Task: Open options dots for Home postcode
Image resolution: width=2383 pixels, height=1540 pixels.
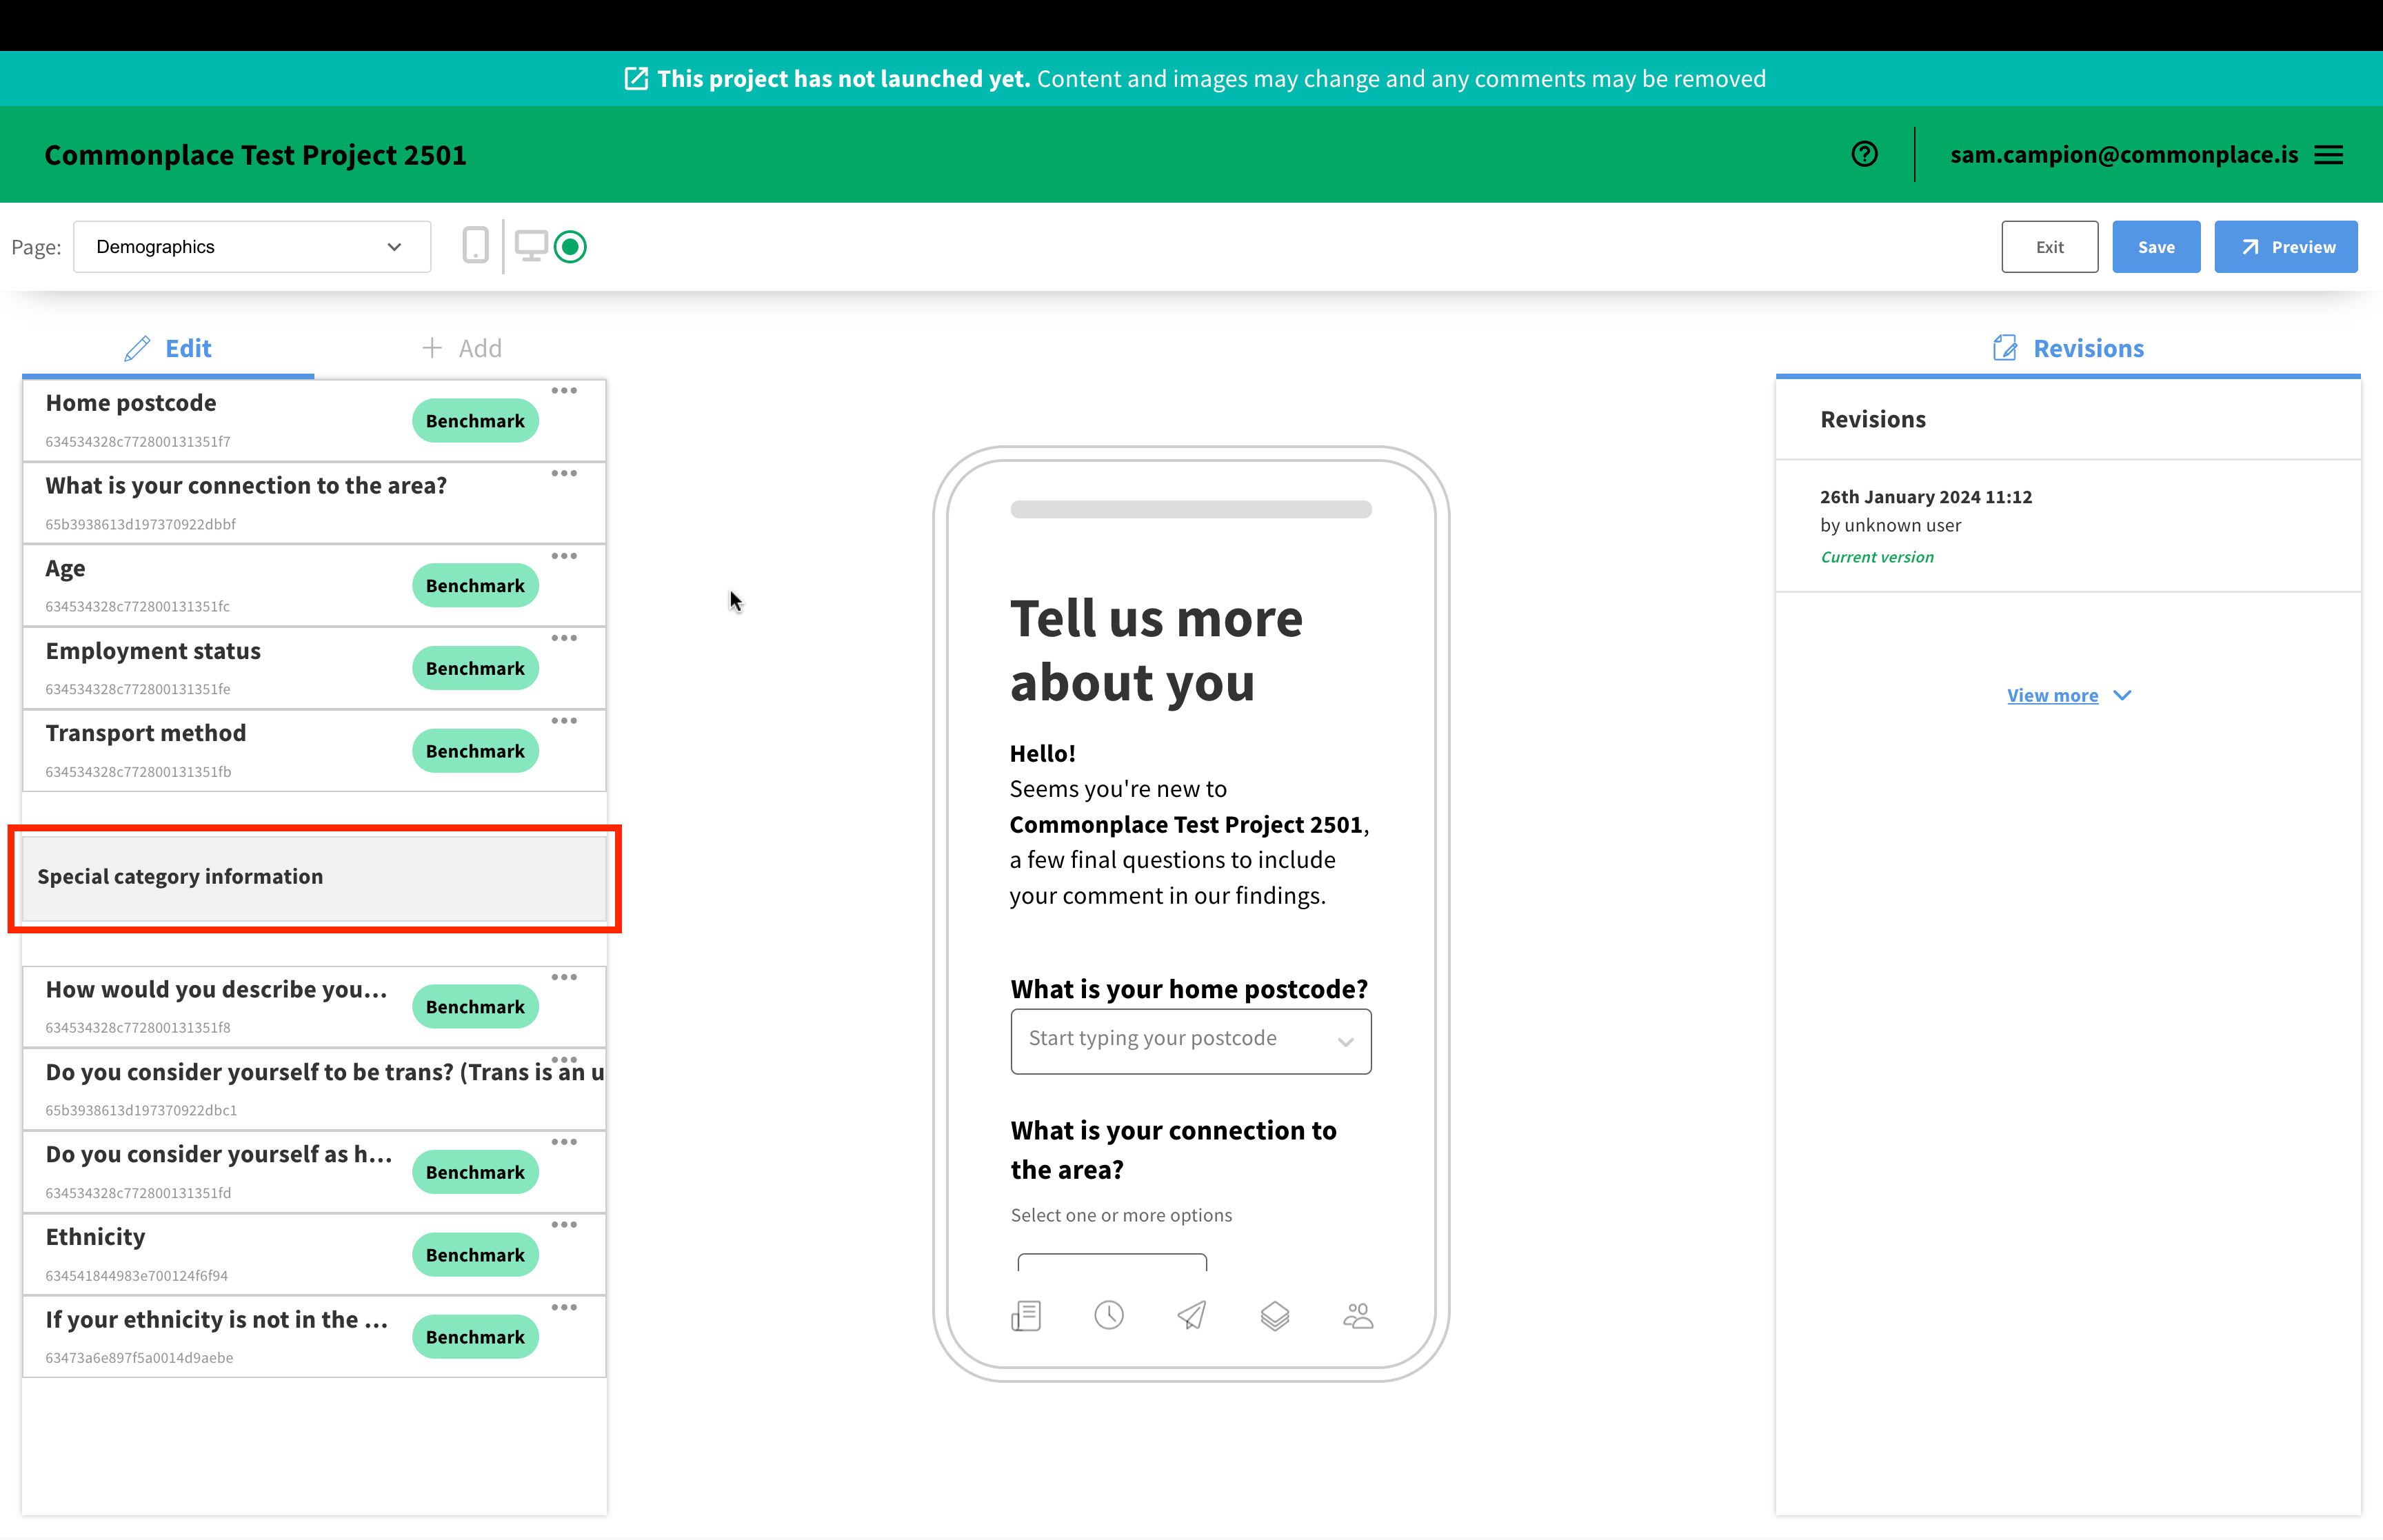Action: point(564,391)
